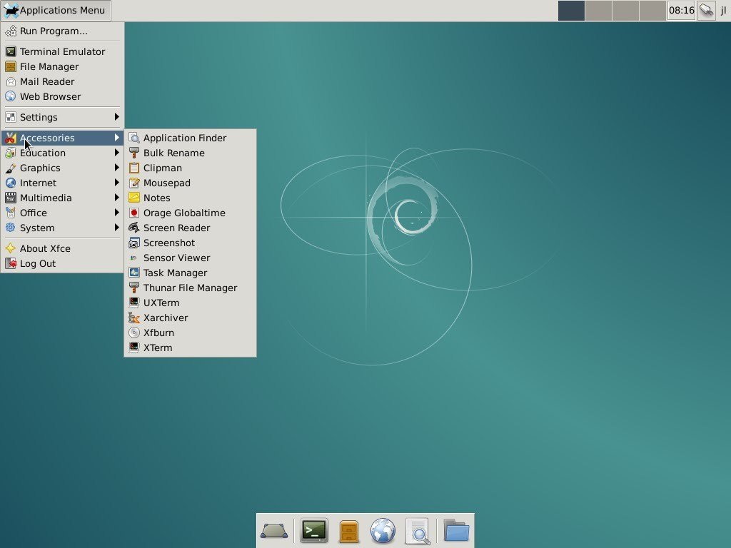This screenshot has width=731, height=548.
Task: Open Clipman clipboard manager entry
Action: pyautogui.click(x=190, y=168)
